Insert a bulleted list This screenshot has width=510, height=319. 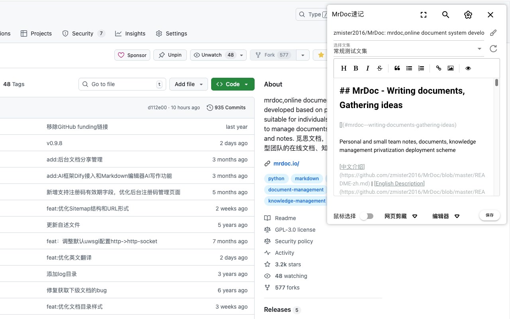tap(409, 68)
